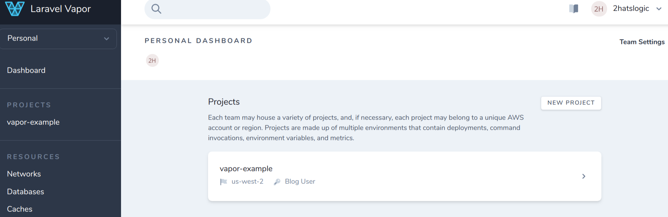
Task: Click the 2H avatar in top bar
Action: pyautogui.click(x=599, y=9)
